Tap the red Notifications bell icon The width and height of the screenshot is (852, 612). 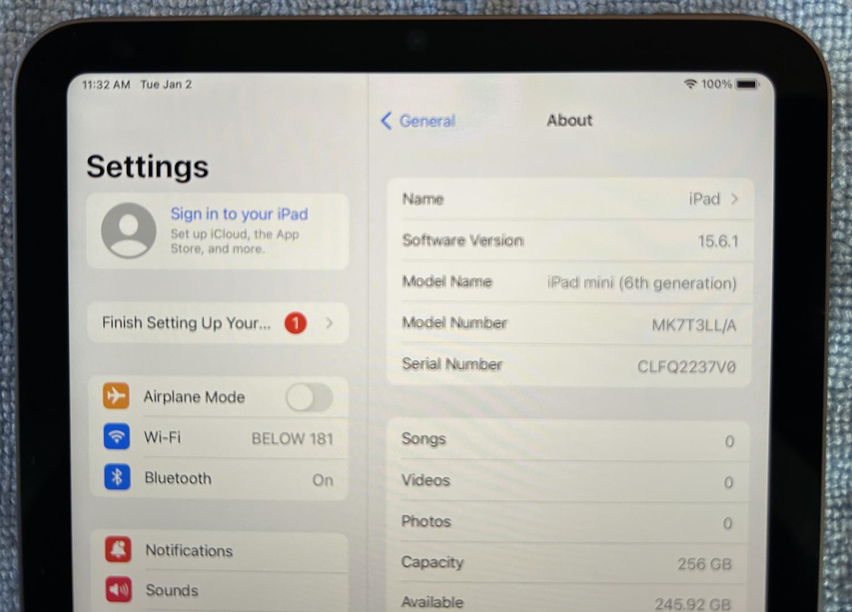point(118,550)
